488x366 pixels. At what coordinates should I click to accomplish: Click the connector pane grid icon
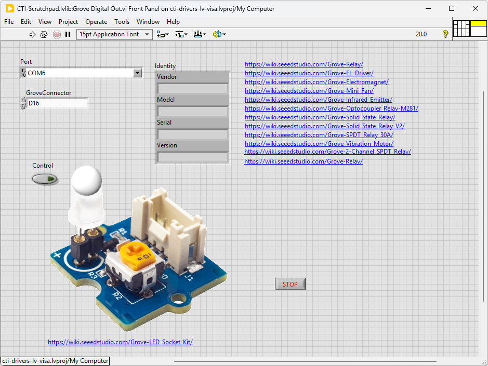click(461, 29)
